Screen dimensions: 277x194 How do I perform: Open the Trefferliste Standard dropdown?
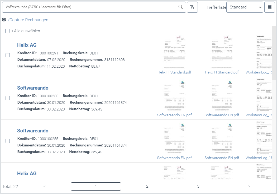click(x=245, y=7)
